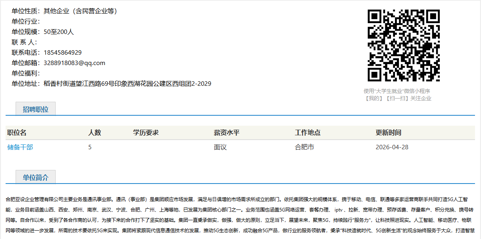Select the 单位简介 tab
The height and width of the screenshot is (239, 481).
pos(36,177)
